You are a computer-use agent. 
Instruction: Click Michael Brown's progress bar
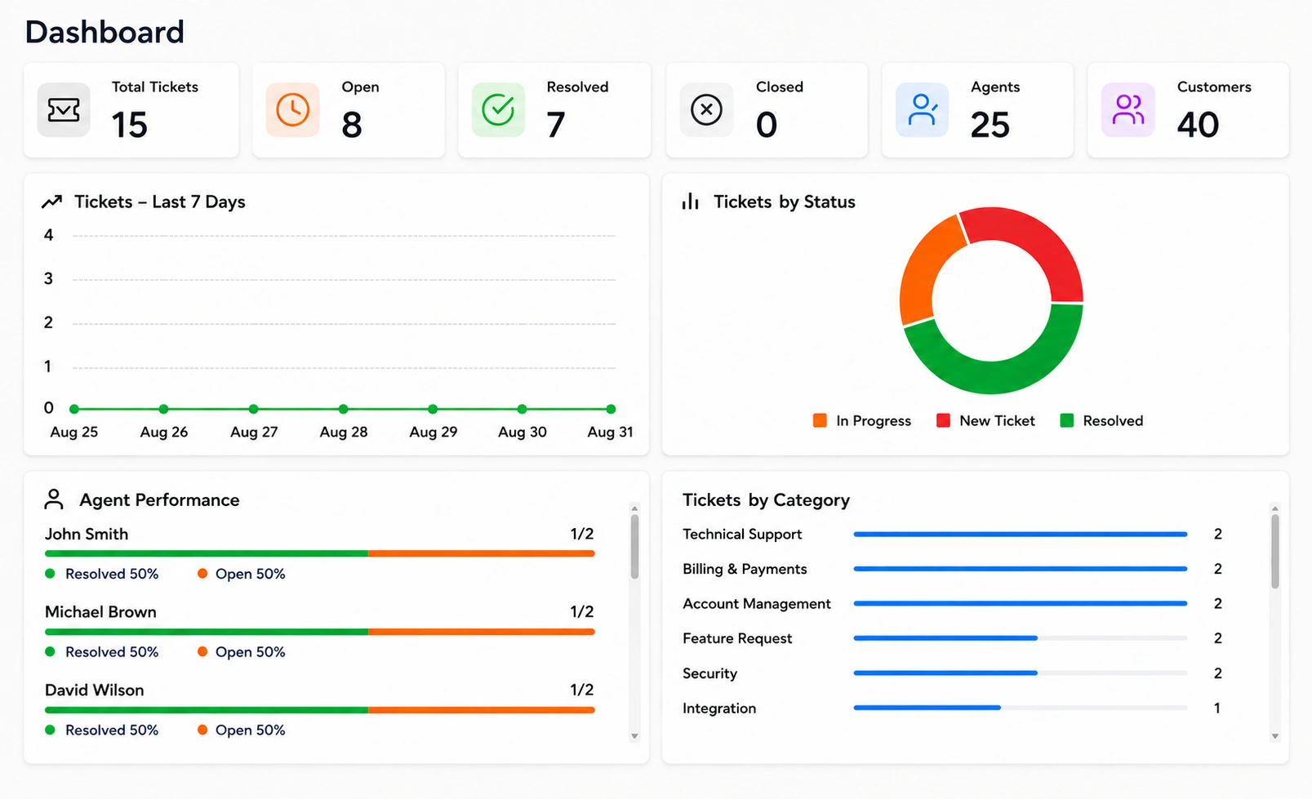320,632
